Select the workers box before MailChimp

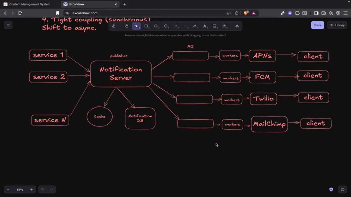pos(232,124)
